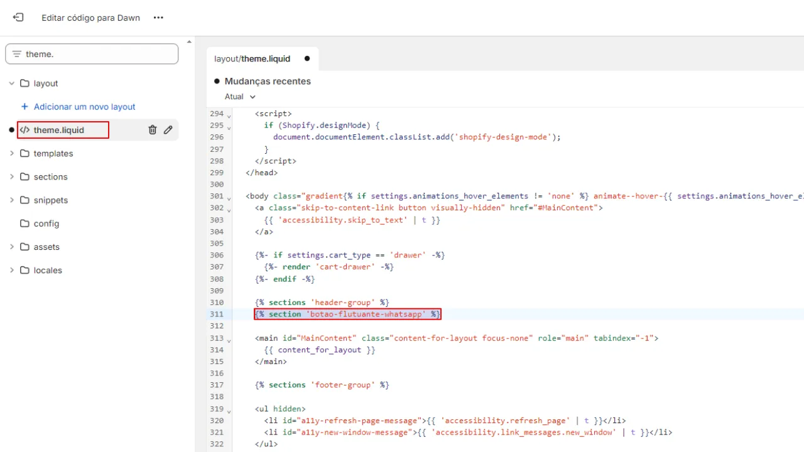Viewport: 804px width, 452px height.
Task: Focus the file search field containing "theme."
Action: coord(92,54)
